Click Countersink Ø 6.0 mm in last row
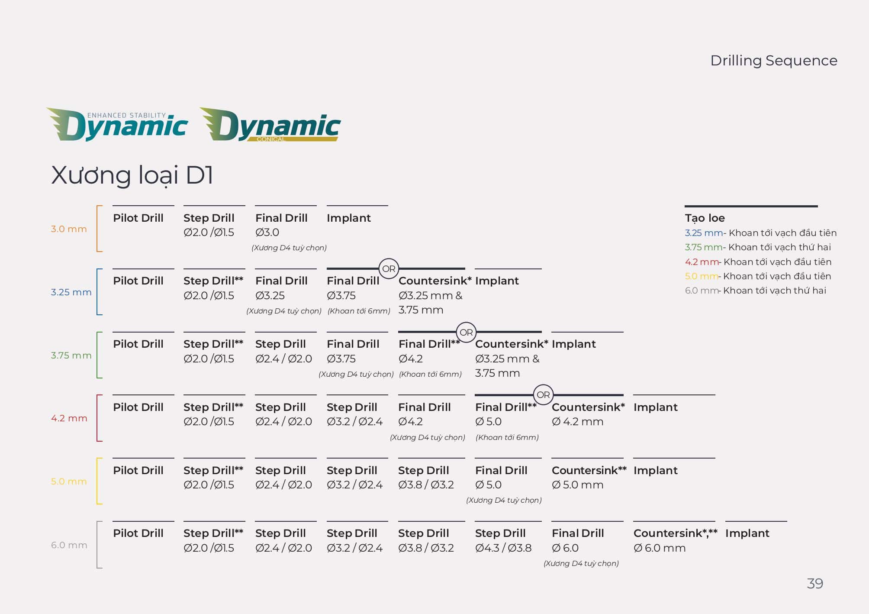Screen dimensions: 869x614 (674, 540)
